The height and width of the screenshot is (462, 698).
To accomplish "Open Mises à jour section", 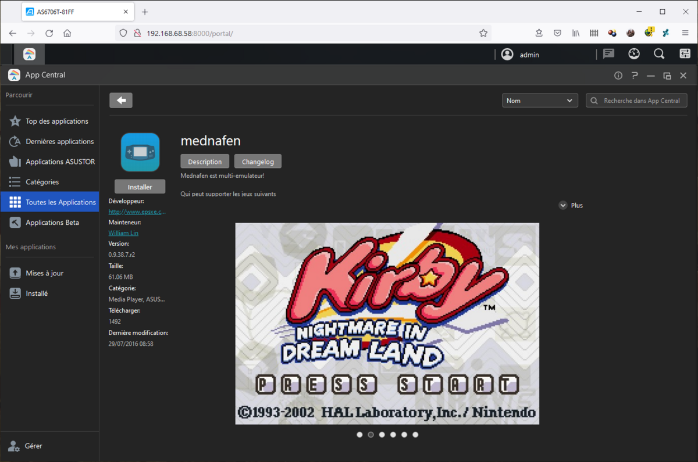I will 49,273.
